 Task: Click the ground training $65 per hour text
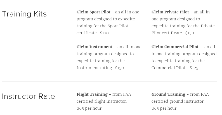(x=164, y=108)
